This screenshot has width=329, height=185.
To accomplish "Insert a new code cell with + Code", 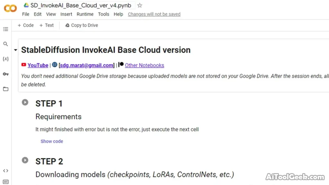I will (x=25, y=25).
